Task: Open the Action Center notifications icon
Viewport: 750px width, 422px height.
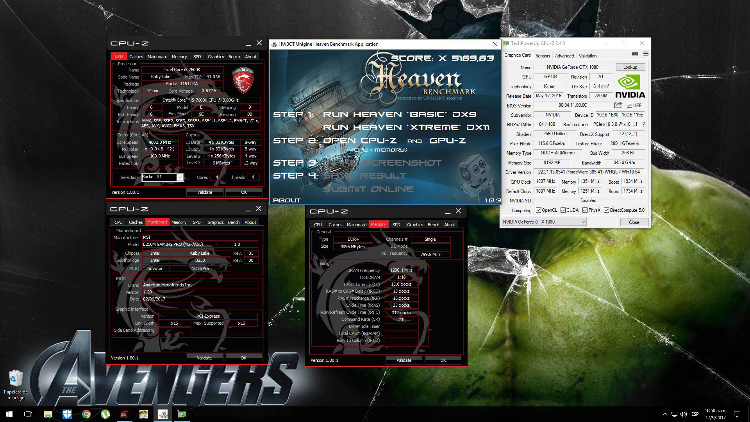Action: [737, 414]
